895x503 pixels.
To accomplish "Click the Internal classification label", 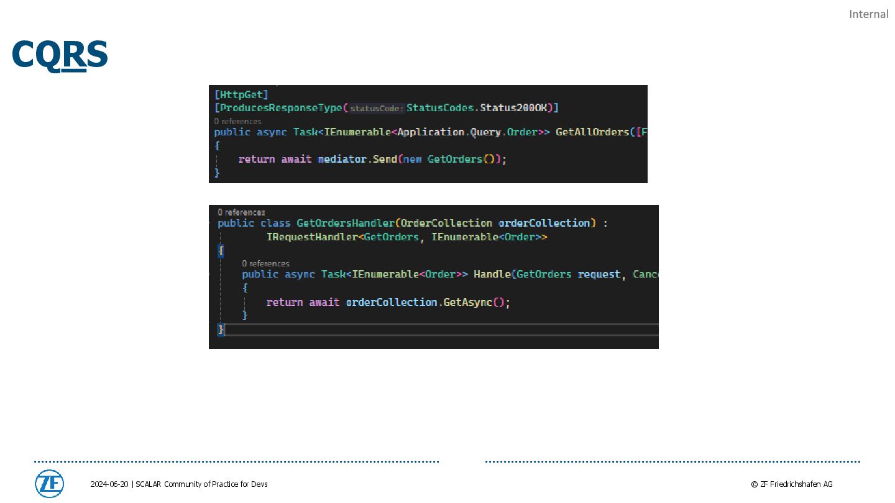I will coord(868,14).
